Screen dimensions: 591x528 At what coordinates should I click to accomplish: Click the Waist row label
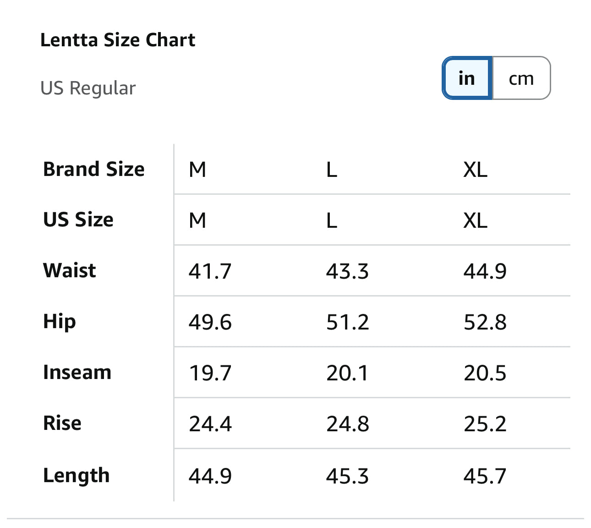70,270
